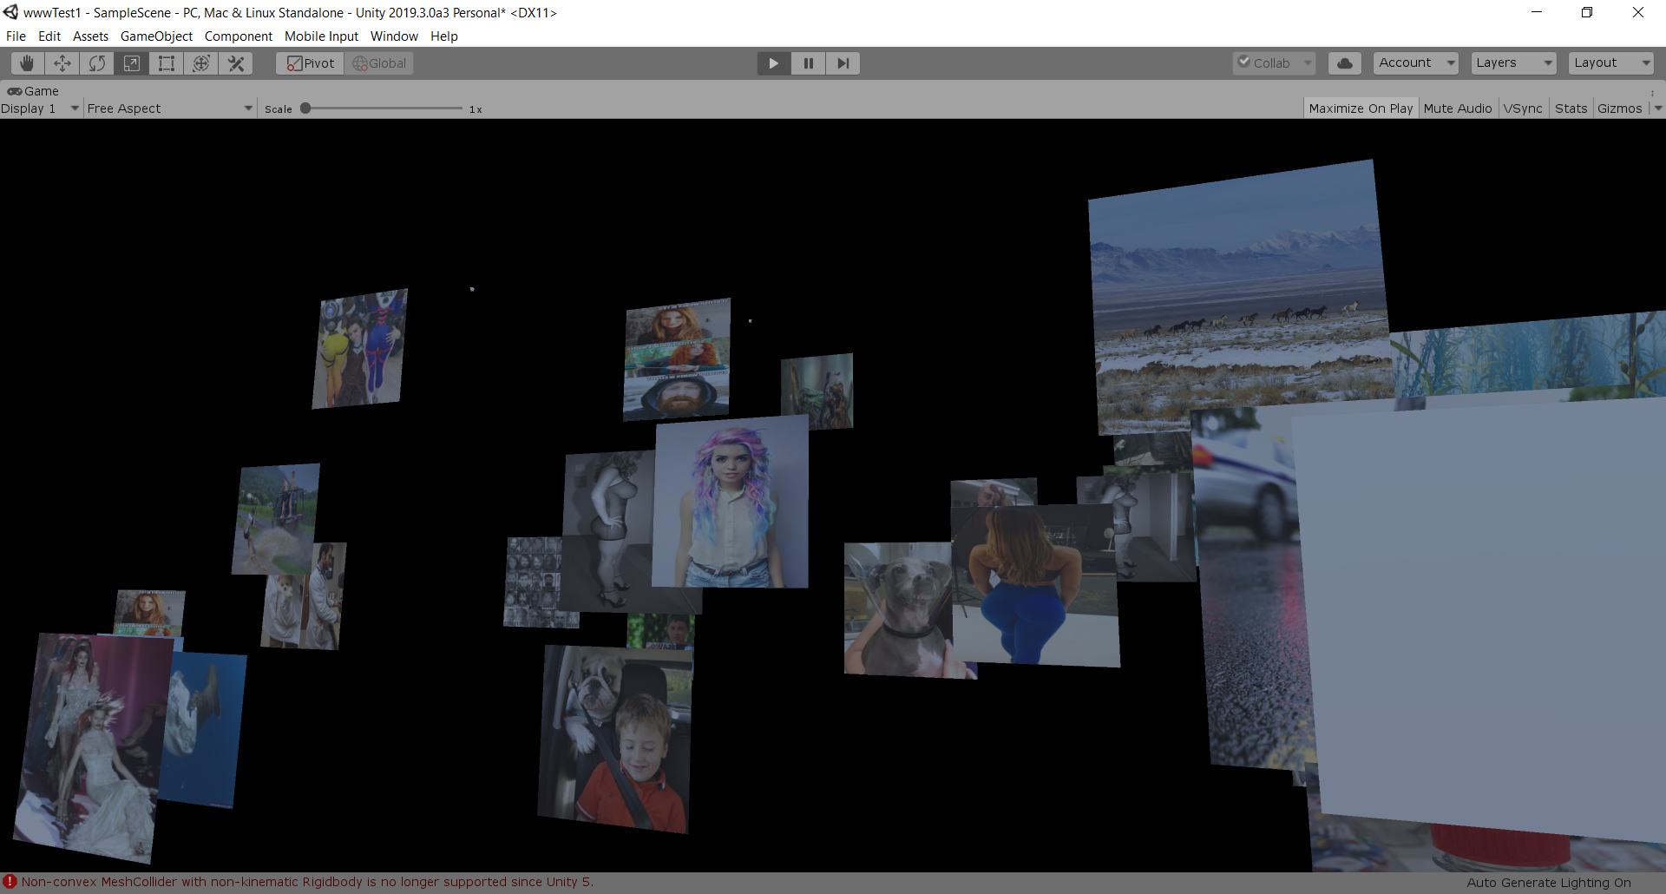1666x894 pixels.
Task: Open the Window menu
Action: click(394, 36)
